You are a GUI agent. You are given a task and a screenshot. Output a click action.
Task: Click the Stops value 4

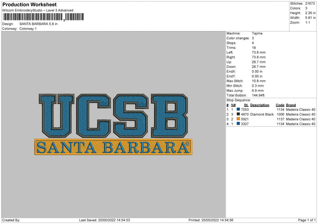click(253, 43)
